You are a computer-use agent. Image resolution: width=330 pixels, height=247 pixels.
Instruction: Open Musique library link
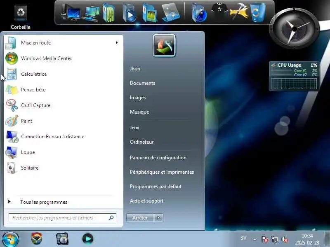point(139,112)
